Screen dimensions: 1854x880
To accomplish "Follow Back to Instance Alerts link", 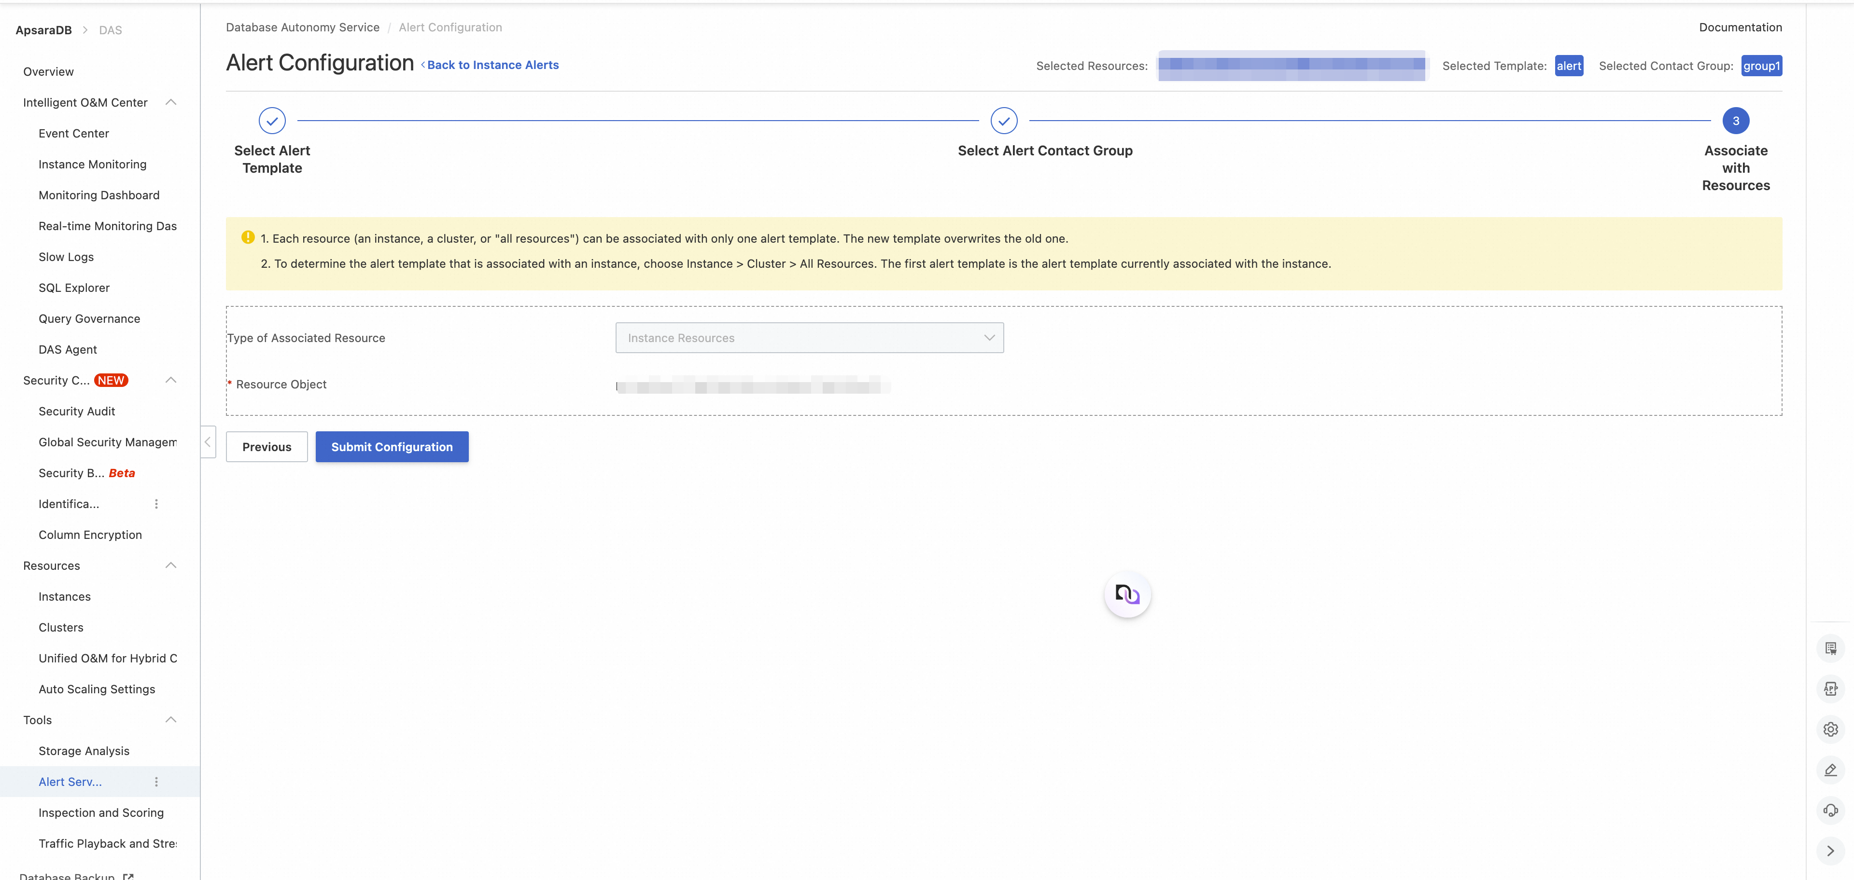I will click(x=490, y=65).
